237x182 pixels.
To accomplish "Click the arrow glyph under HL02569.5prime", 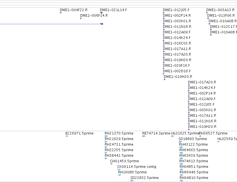I will coord(218,142).
